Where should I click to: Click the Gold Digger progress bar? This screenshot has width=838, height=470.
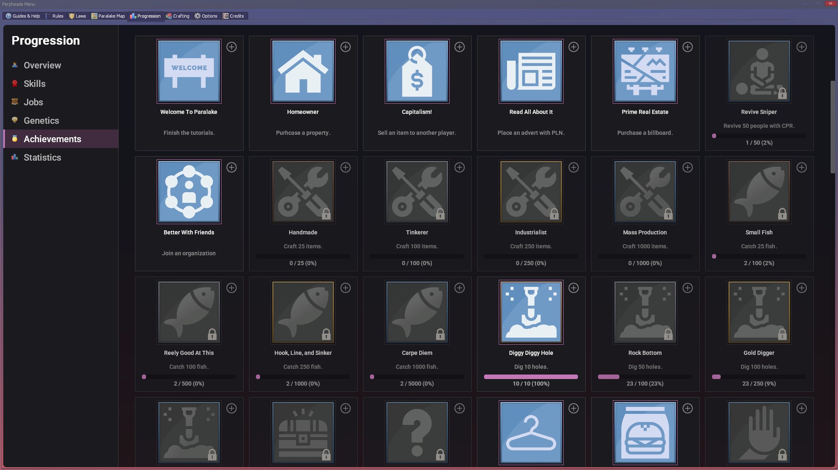[759, 377]
